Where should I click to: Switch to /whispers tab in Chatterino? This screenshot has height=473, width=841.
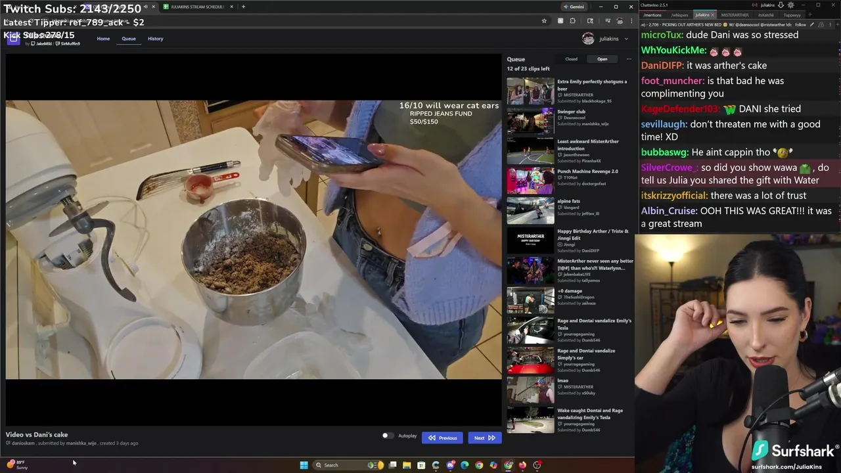[679, 15]
